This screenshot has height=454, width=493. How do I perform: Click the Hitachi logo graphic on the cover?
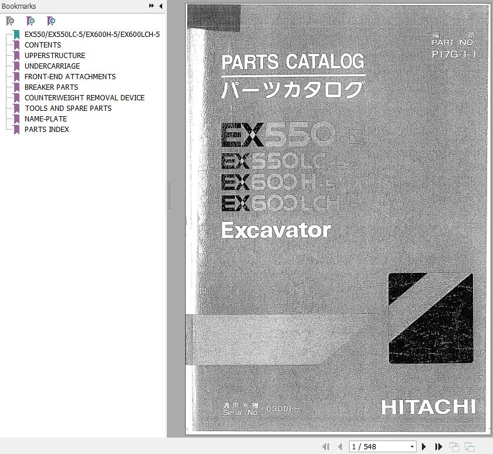coord(431,318)
